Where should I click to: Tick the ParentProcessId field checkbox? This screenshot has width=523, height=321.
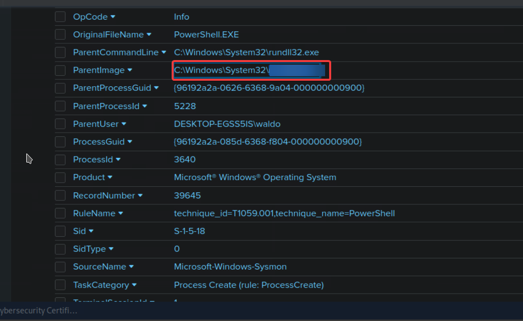pyautogui.click(x=60, y=106)
